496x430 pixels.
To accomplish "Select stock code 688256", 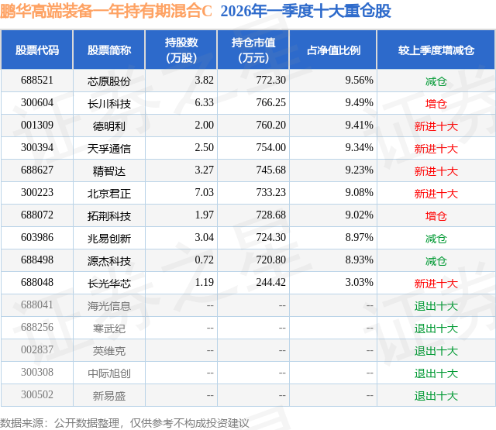I will pos(37,327).
